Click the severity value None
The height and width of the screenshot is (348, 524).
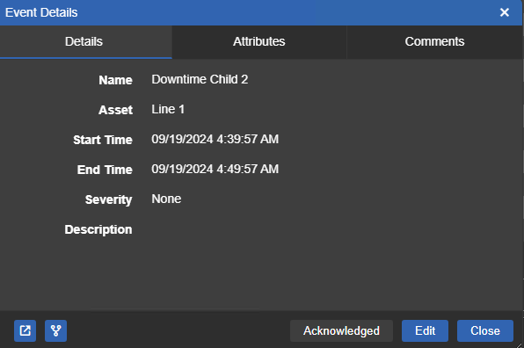(166, 199)
